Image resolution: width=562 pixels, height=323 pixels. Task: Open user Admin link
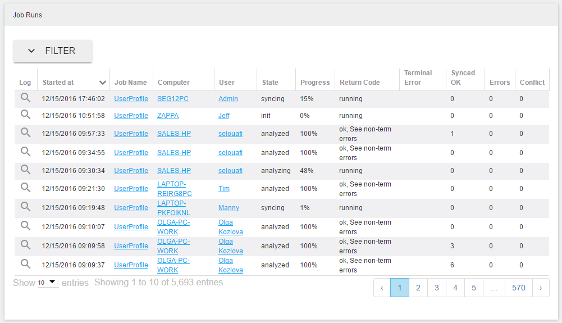click(x=228, y=99)
